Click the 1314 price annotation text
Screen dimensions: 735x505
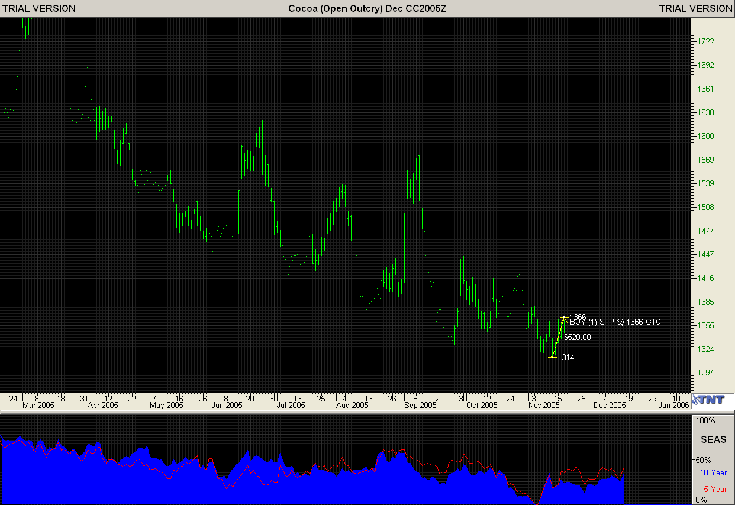click(566, 358)
